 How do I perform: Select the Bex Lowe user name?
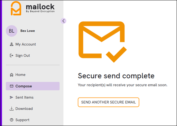(28, 31)
